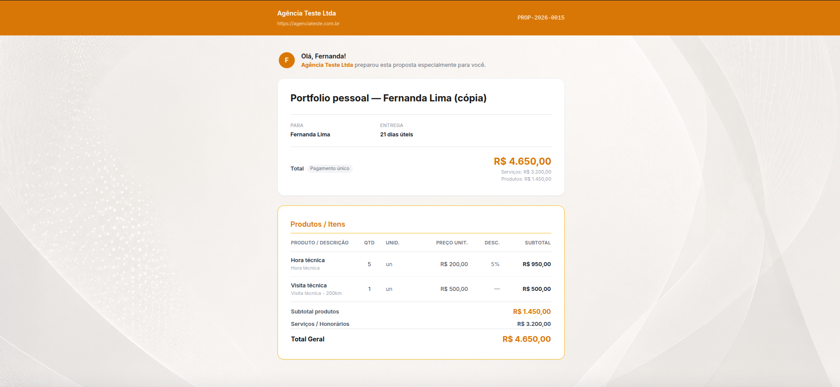Screen dimensions: 840x387
Task: Click the Visita técnica - 200km description
Action: (316, 294)
